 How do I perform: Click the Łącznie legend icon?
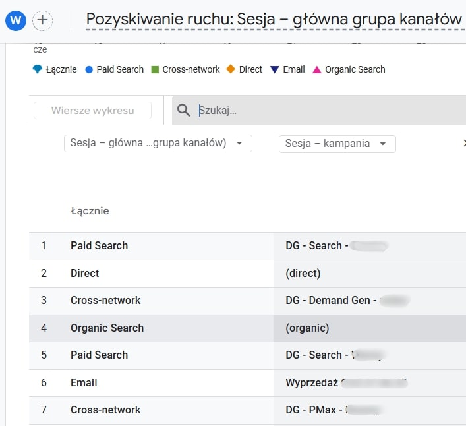[x=38, y=69]
